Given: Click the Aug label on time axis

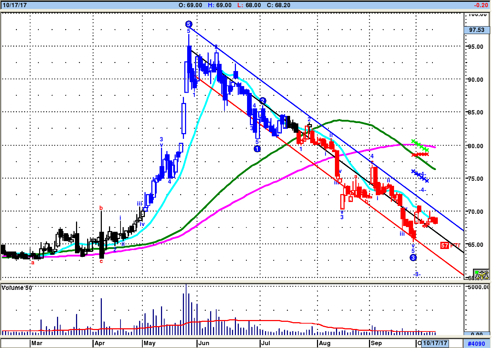Looking at the screenshot, I should click(x=325, y=343).
